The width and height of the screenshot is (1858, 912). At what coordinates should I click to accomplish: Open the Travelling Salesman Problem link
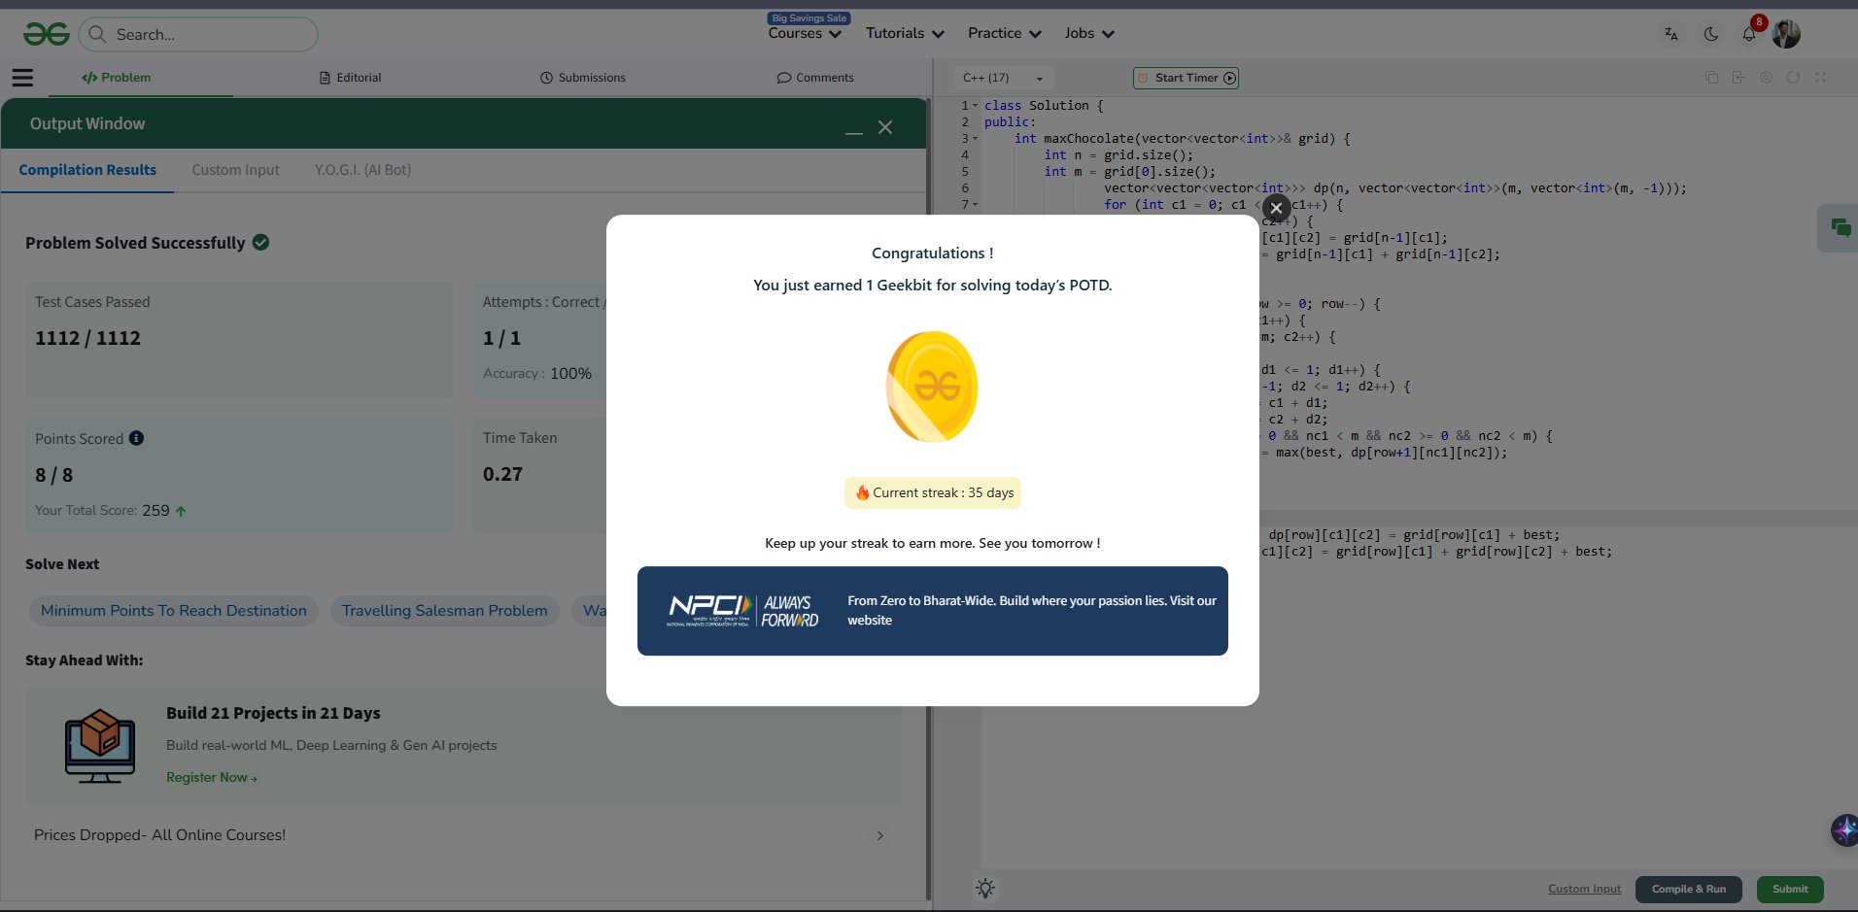[444, 611]
